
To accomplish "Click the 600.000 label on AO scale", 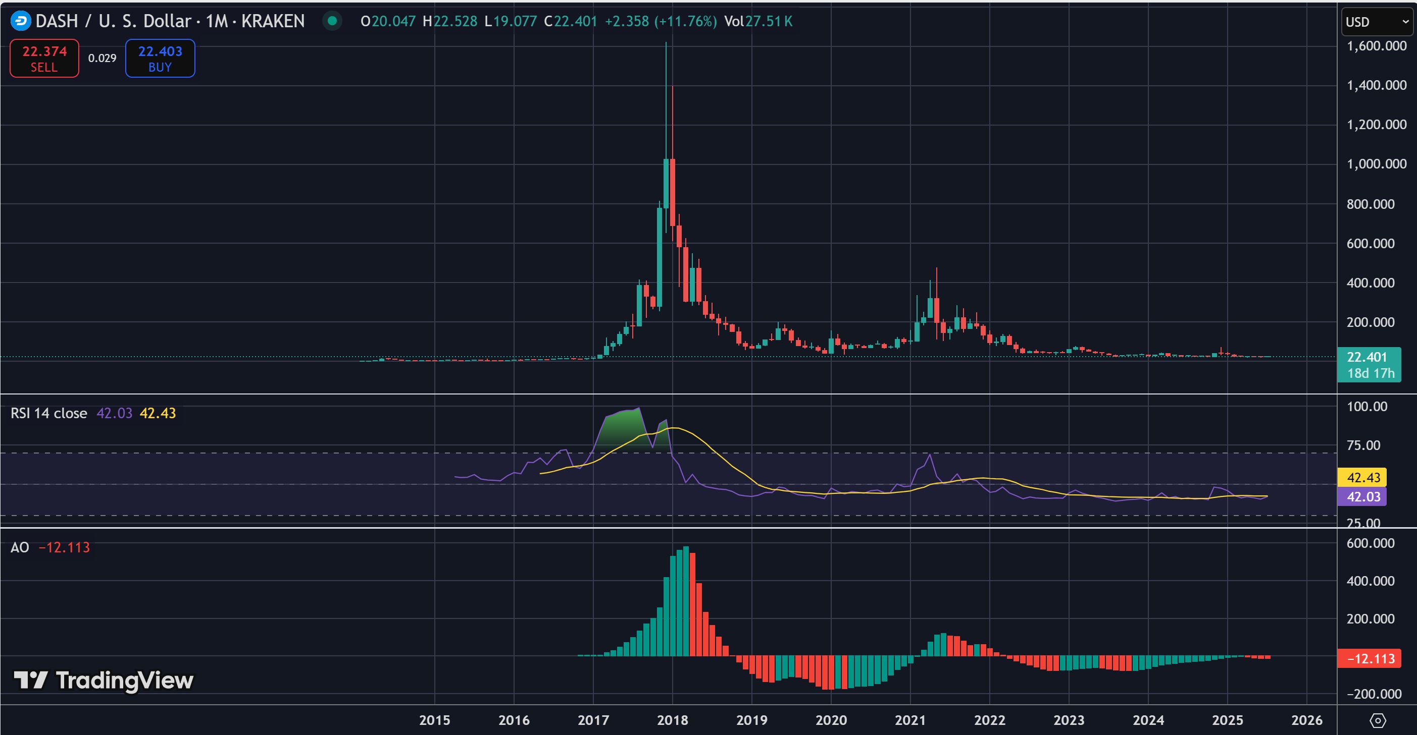I will (1370, 543).
